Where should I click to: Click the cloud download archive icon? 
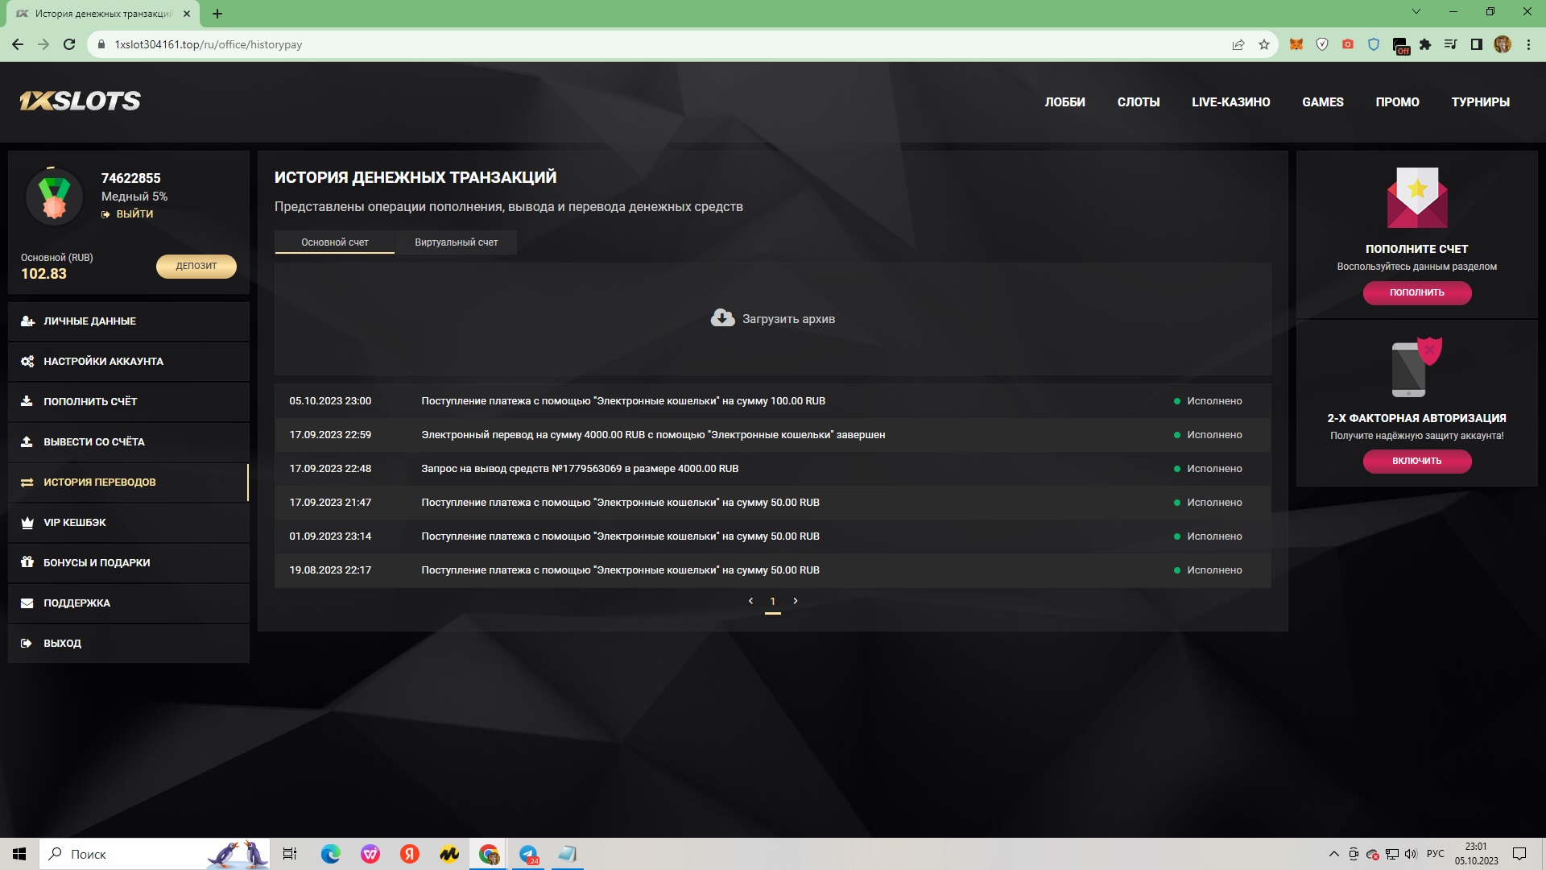(x=722, y=318)
